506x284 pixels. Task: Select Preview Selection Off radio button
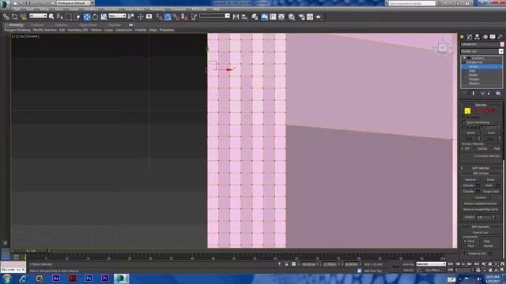pyautogui.click(x=463, y=149)
